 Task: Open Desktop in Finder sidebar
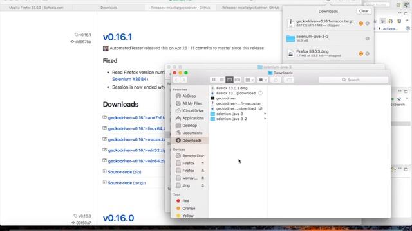point(189,126)
